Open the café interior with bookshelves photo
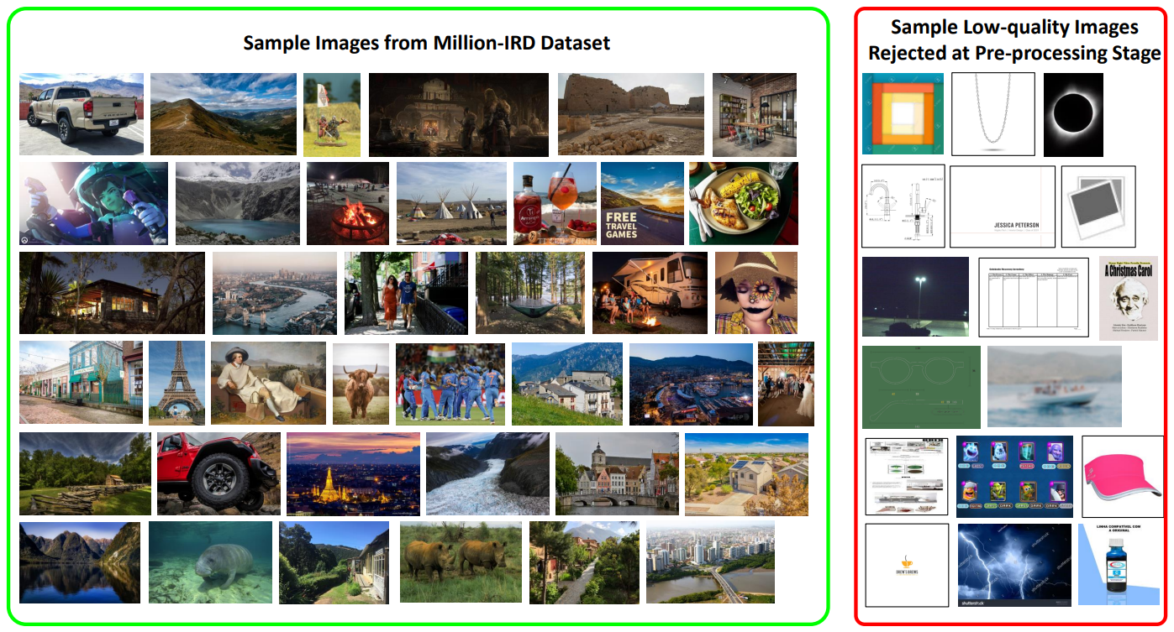Screen dimensions: 1174x632 click(x=755, y=115)
